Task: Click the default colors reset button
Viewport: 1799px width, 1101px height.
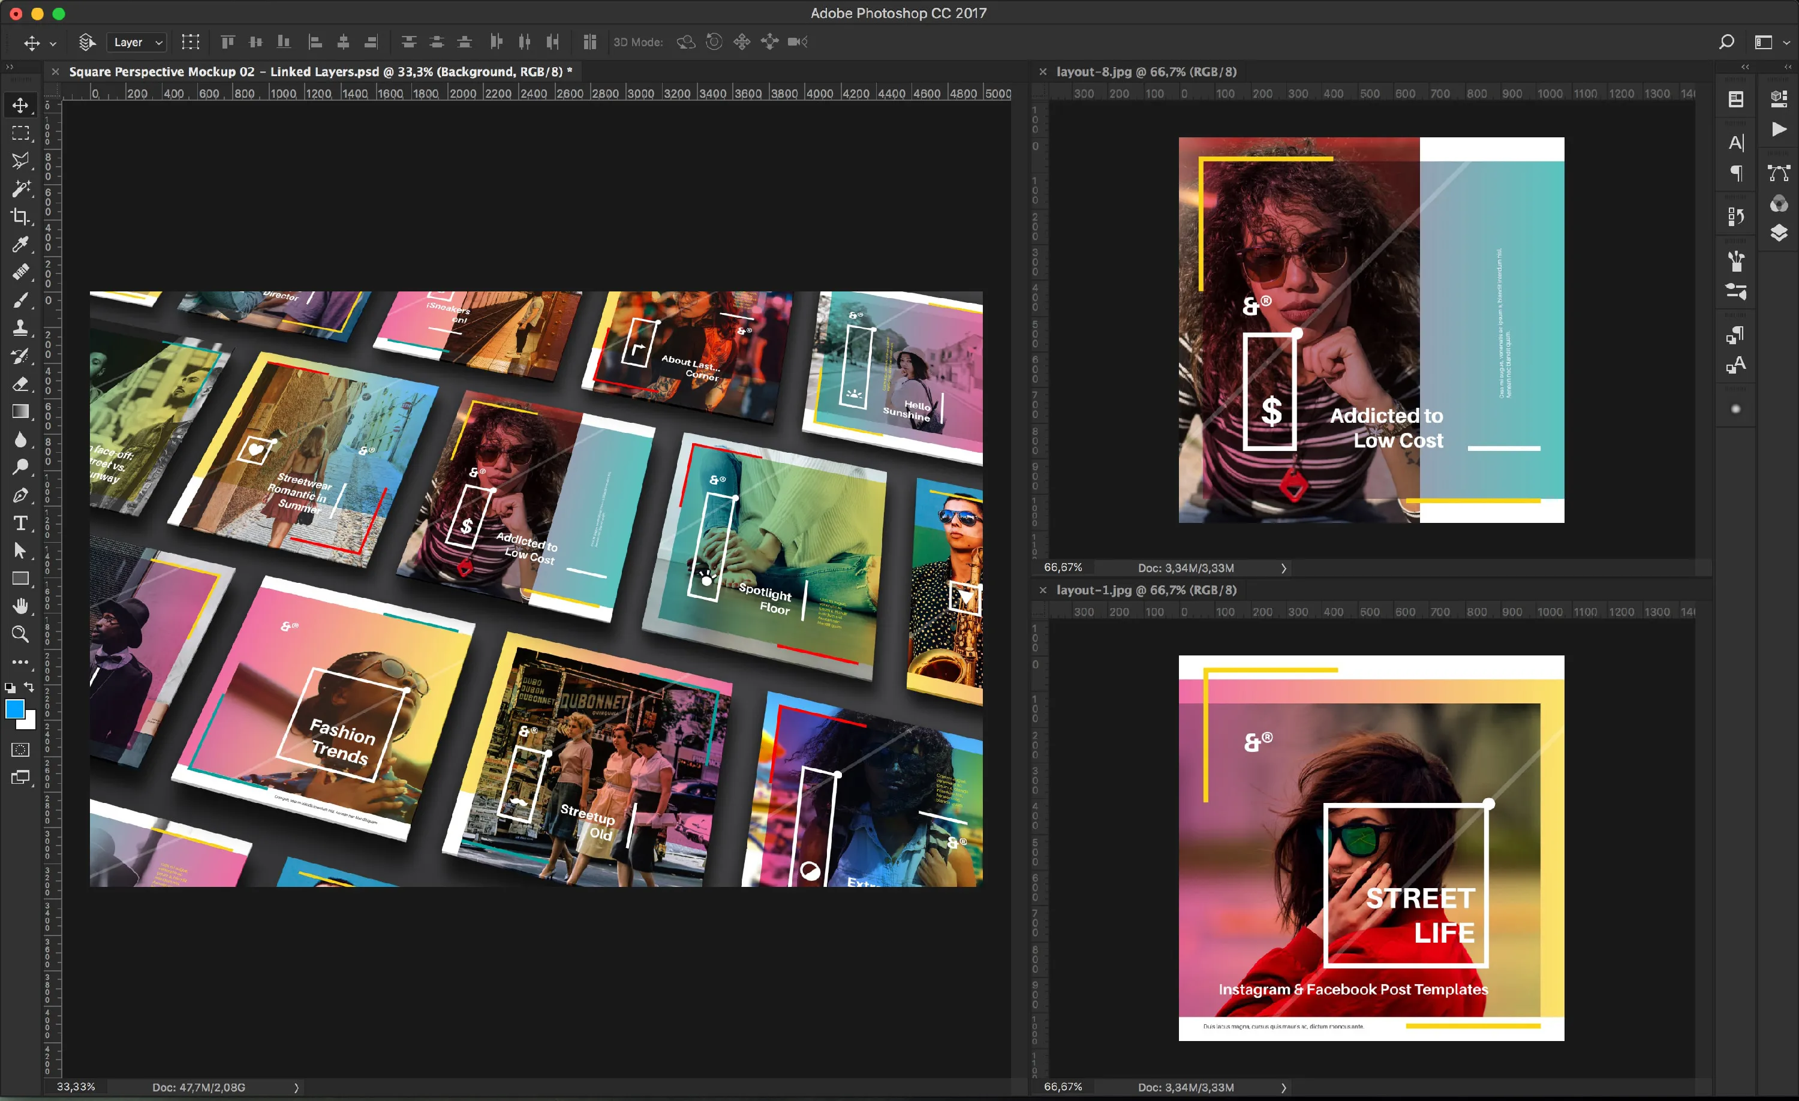Action: pos(10,688)
